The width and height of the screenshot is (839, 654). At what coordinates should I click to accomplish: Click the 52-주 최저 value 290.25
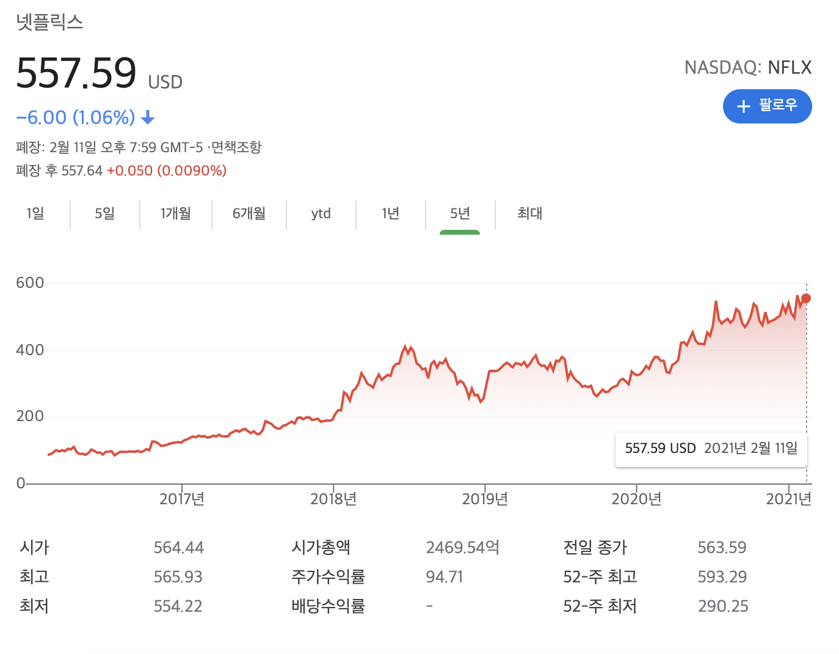pyautogui.click(x=723, y=606)
